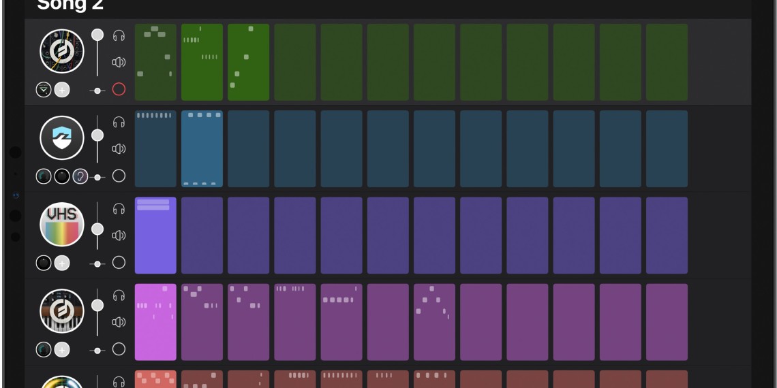
Task: Select the sixth empty magenta clip slot
Action: (388, 322)
